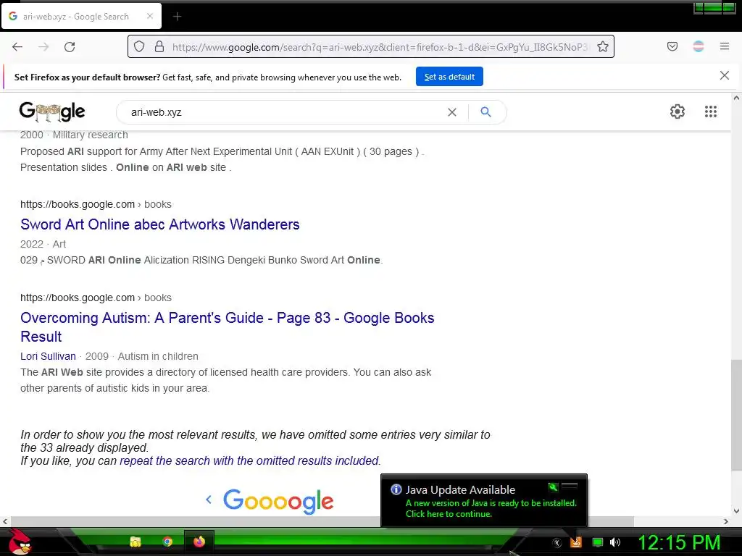The height and width of the screenshot is (556, 742).
Task: Click the Gooooogle pagination logo
Action: click(279, 501)
